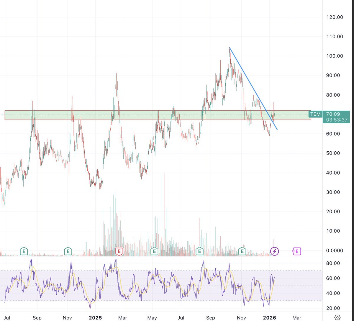
Task: Click the green E earnings marker below May
Action: (x=154, y=251)
